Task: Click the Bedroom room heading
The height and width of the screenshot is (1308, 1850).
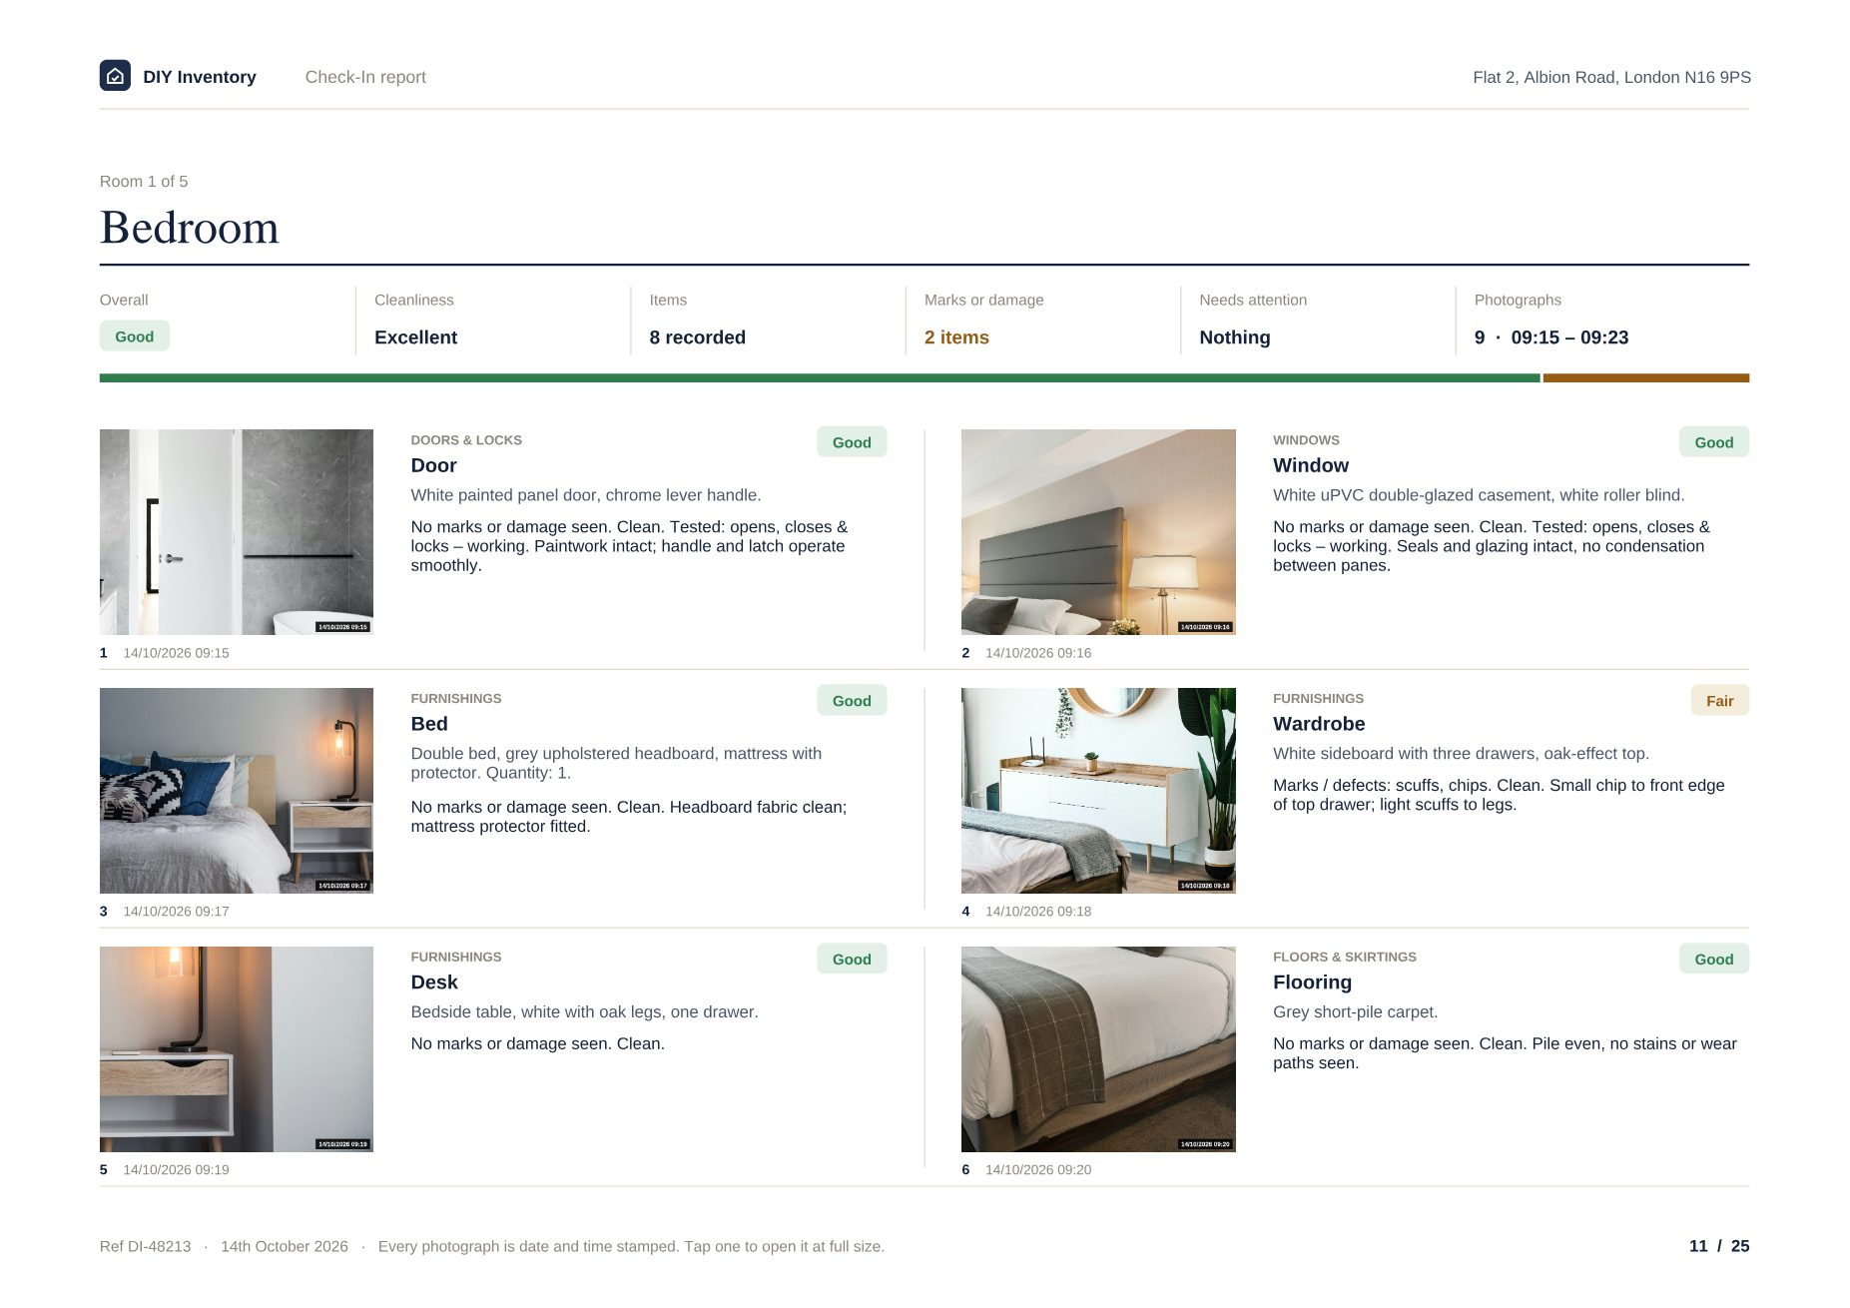Action: [x=190, y=228]
